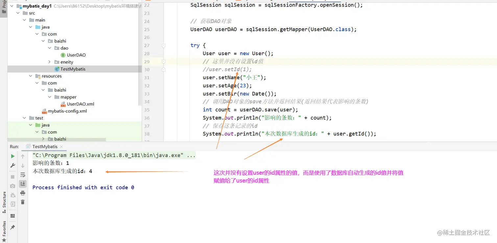Click the java.exe command line in console

pyautogui.click(x=114, y=155)
